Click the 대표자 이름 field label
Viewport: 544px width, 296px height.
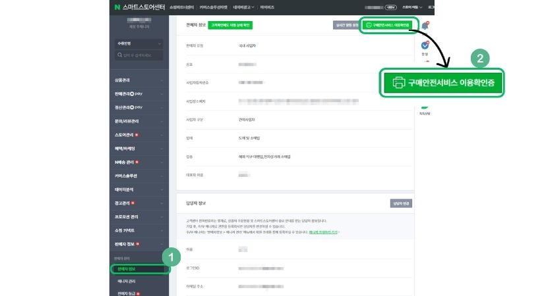click(x=195, y=175)
